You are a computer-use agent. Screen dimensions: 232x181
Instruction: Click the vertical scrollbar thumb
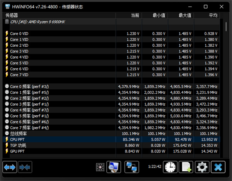click(x=227, y=27)
